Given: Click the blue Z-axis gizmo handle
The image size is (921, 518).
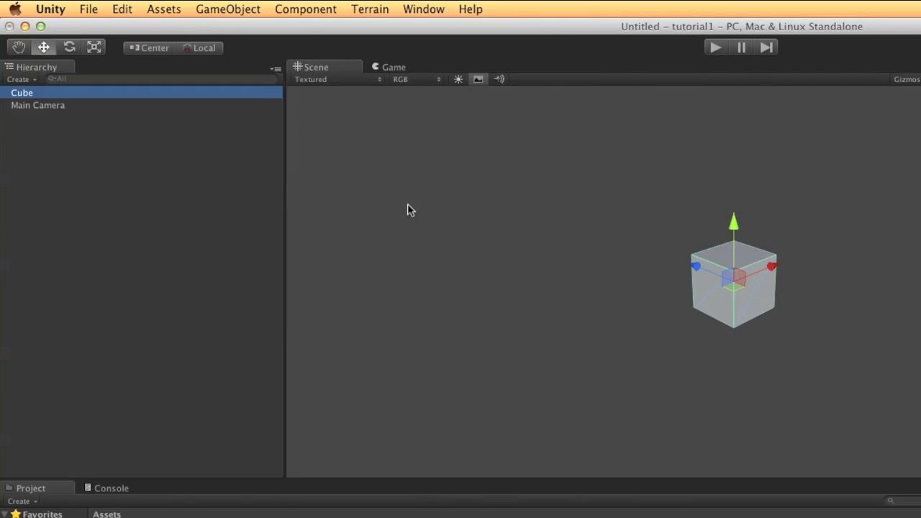Looking at the screenshot, I should [696, 266].
